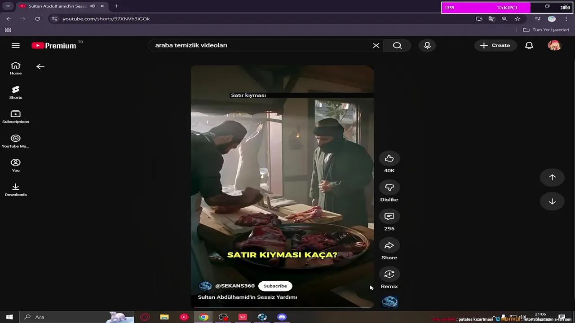Open the notification center in system tray
The width and height of the screenshot is (575, 323).
[x=562, y=318]
